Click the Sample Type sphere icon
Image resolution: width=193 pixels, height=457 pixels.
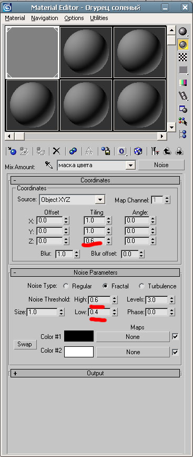point(183,32)
